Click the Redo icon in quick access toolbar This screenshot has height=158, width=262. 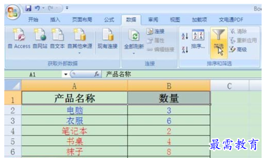pyautogui.click(x=51, y=8)
